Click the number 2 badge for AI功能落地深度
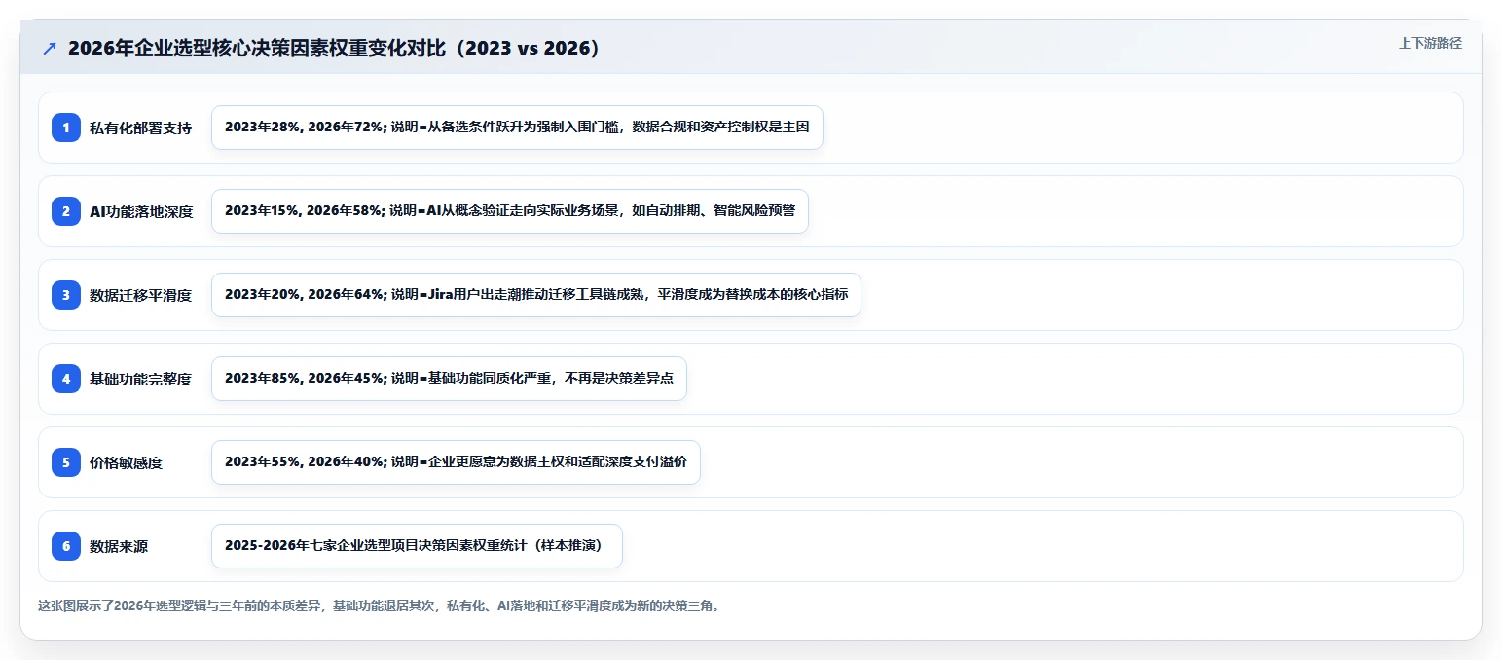The height and width of the screenshot is (660, 1502). [66, 211]
